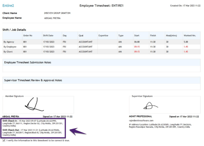
Task: Click the red 09:15 start time in By Employee row
Action: click(x=137, y=47)
